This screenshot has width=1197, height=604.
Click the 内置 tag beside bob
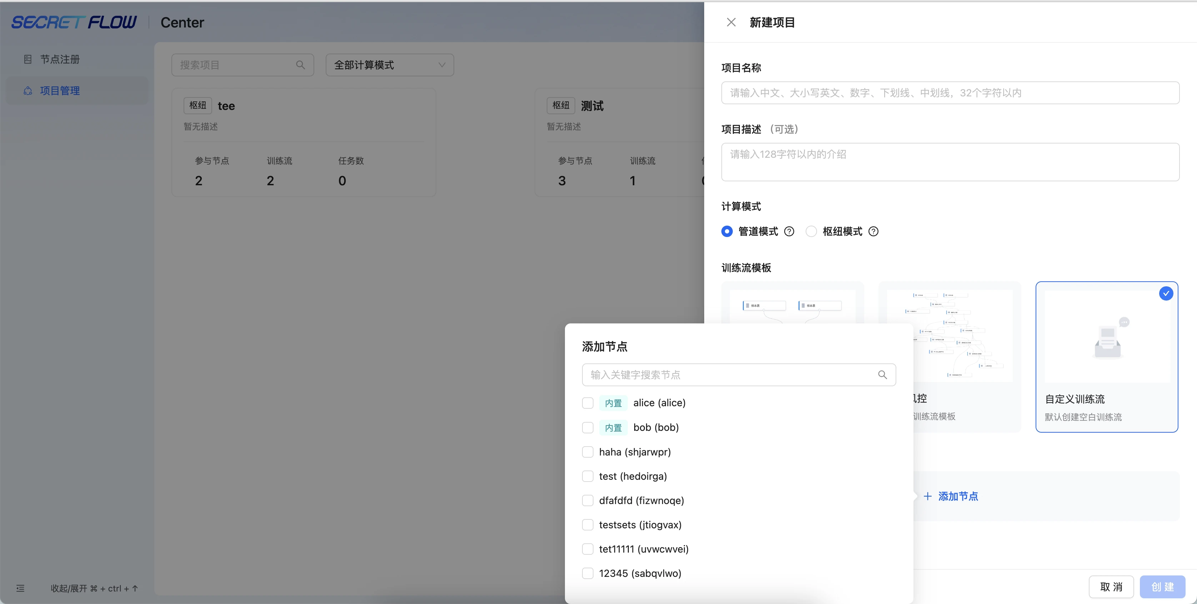coord(613,427)
